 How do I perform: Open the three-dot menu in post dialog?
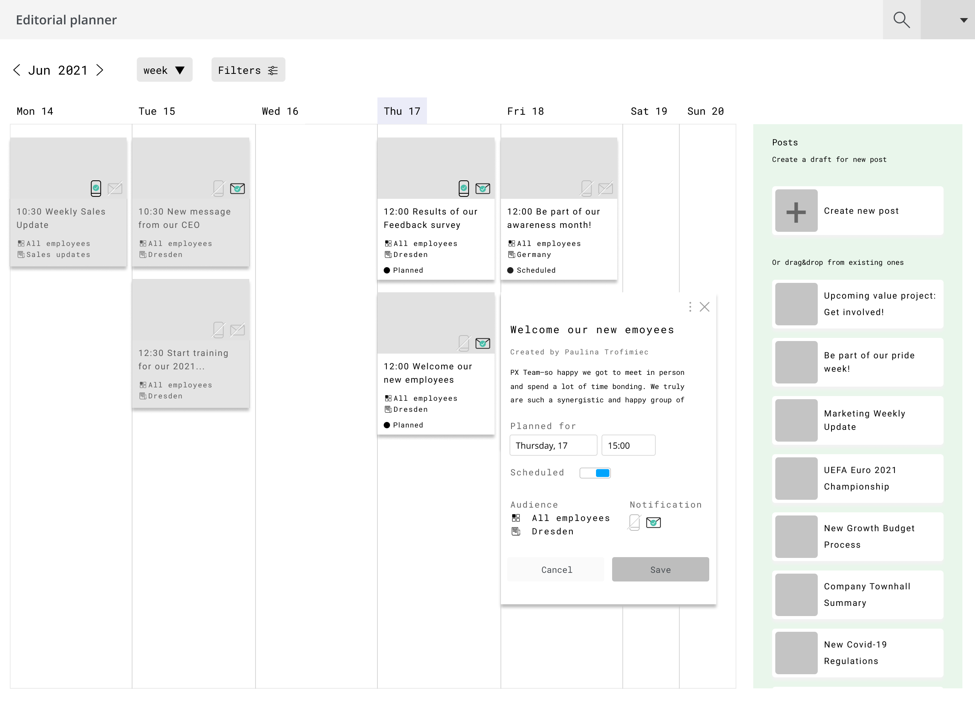[x=690, y=307]
